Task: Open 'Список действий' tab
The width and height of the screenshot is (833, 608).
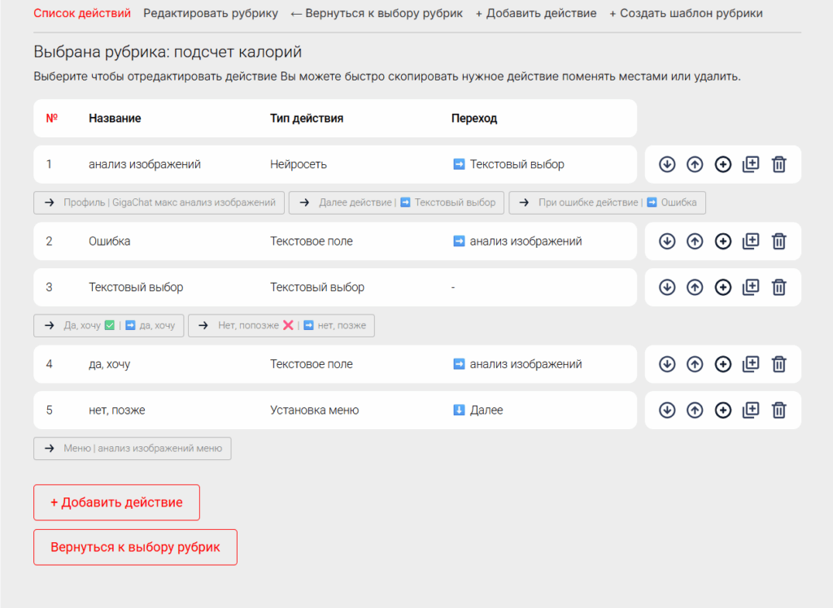Action: tap(81, 14)
